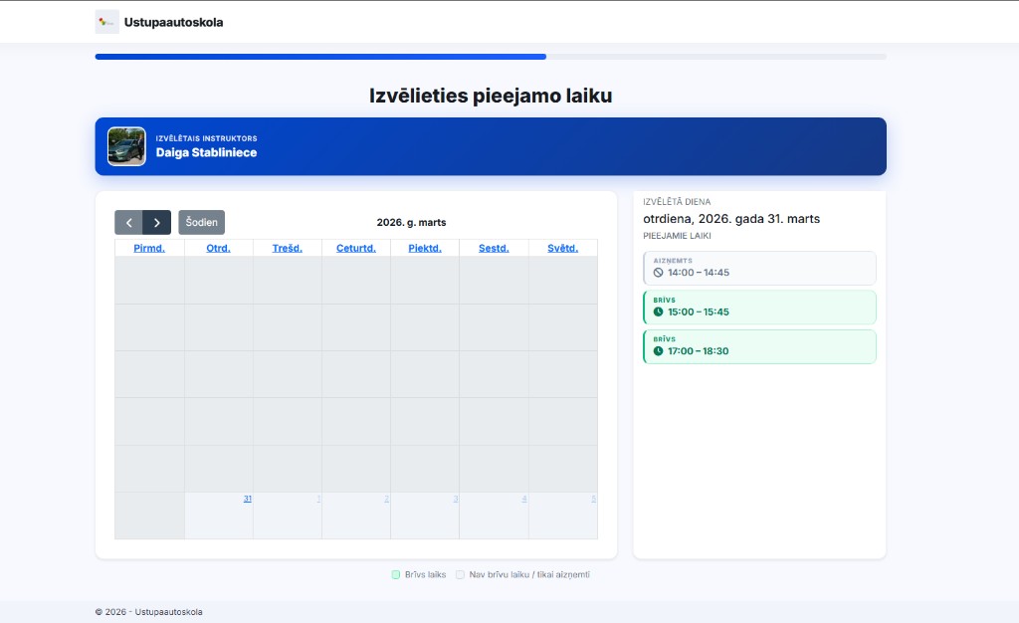
Task: Click the Svētd. weekday header
Action: coord(562,248)
